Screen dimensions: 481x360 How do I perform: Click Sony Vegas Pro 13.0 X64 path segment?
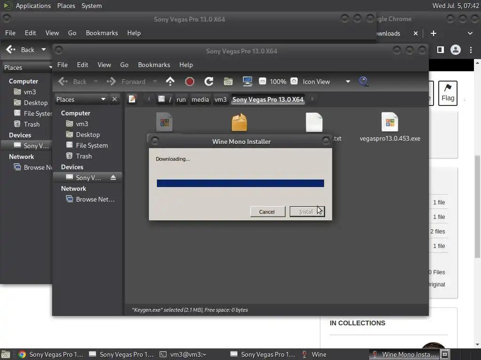pos(268,99)
